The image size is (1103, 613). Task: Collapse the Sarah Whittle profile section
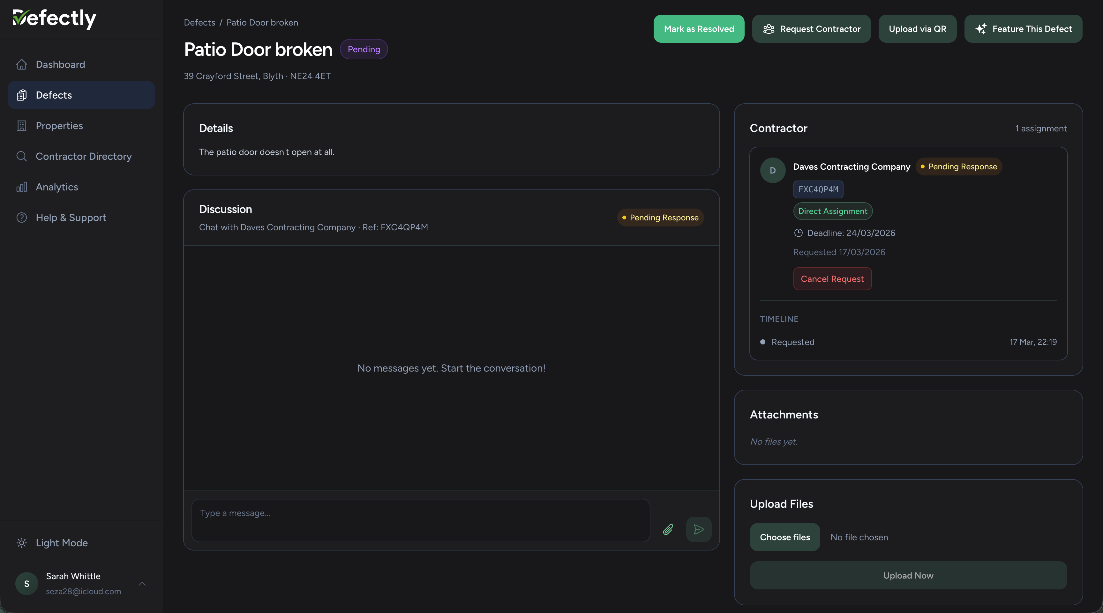click(142, 583)
